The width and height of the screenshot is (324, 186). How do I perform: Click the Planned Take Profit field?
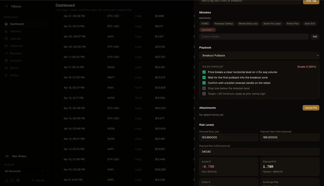pyautogui.click(x=290, y=137)
